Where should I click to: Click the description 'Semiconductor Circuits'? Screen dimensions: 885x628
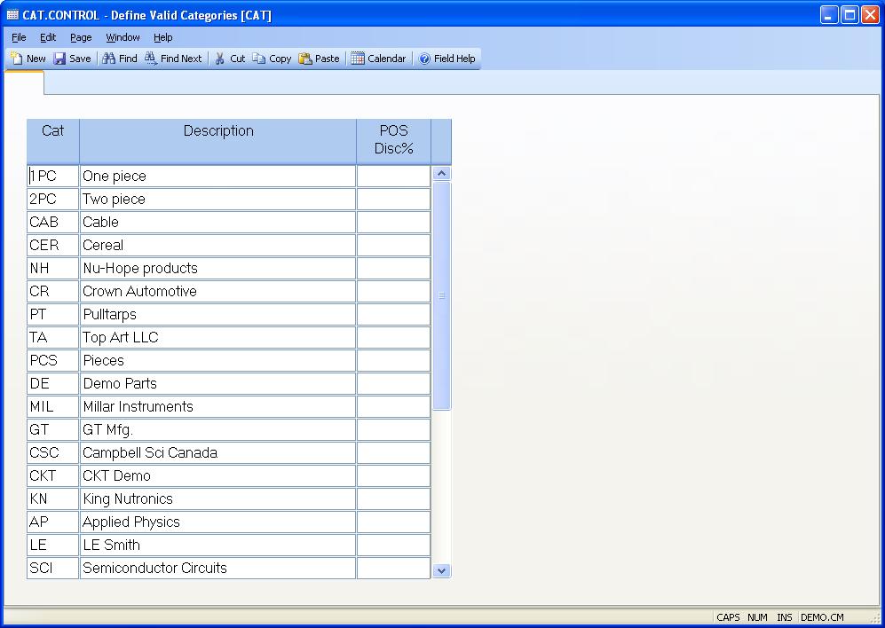pyautogui.click(x=217, y=569)
